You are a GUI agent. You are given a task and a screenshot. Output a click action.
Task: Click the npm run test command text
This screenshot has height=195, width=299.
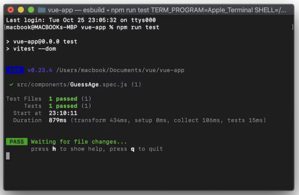point(138,27)
